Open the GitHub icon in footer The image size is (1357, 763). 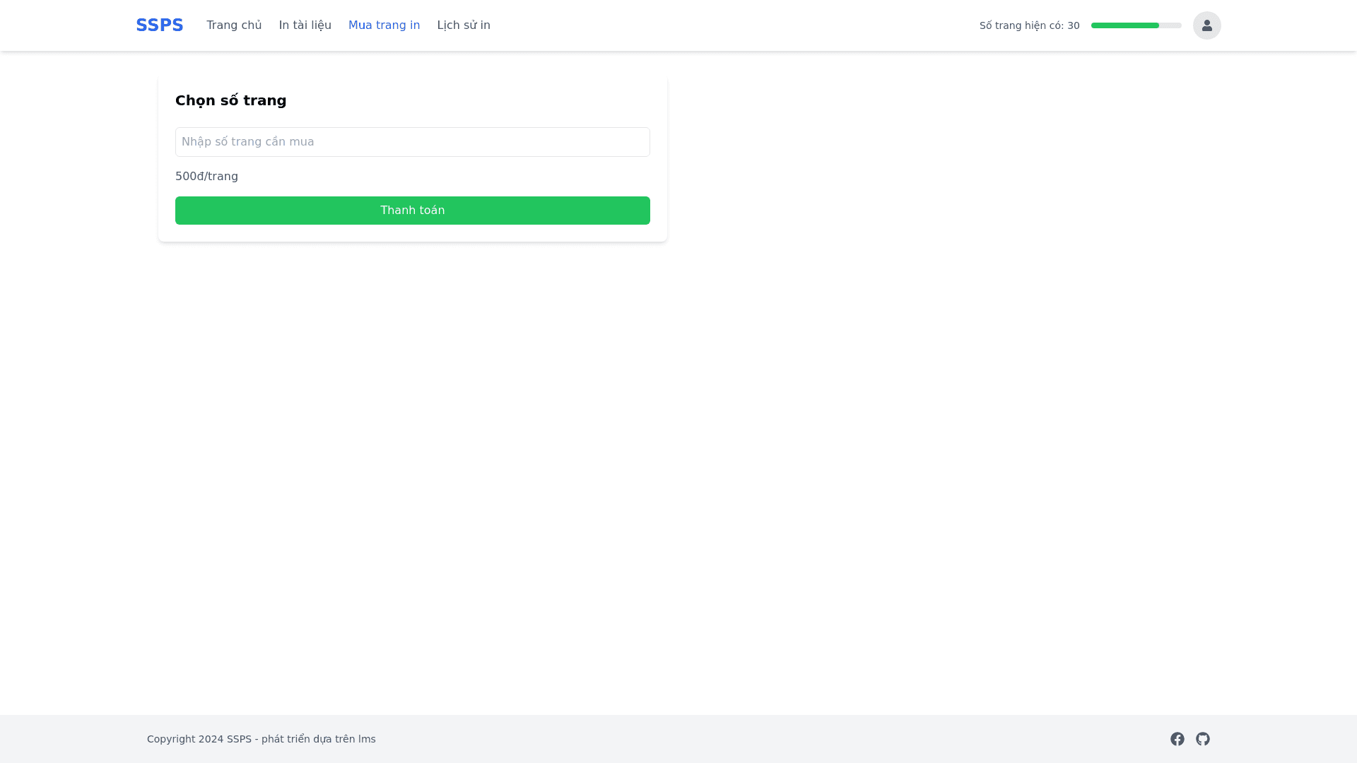[x=1202, y=739]
